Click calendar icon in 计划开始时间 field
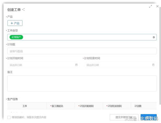Screen dimensions: 161x123 (76, 65)
